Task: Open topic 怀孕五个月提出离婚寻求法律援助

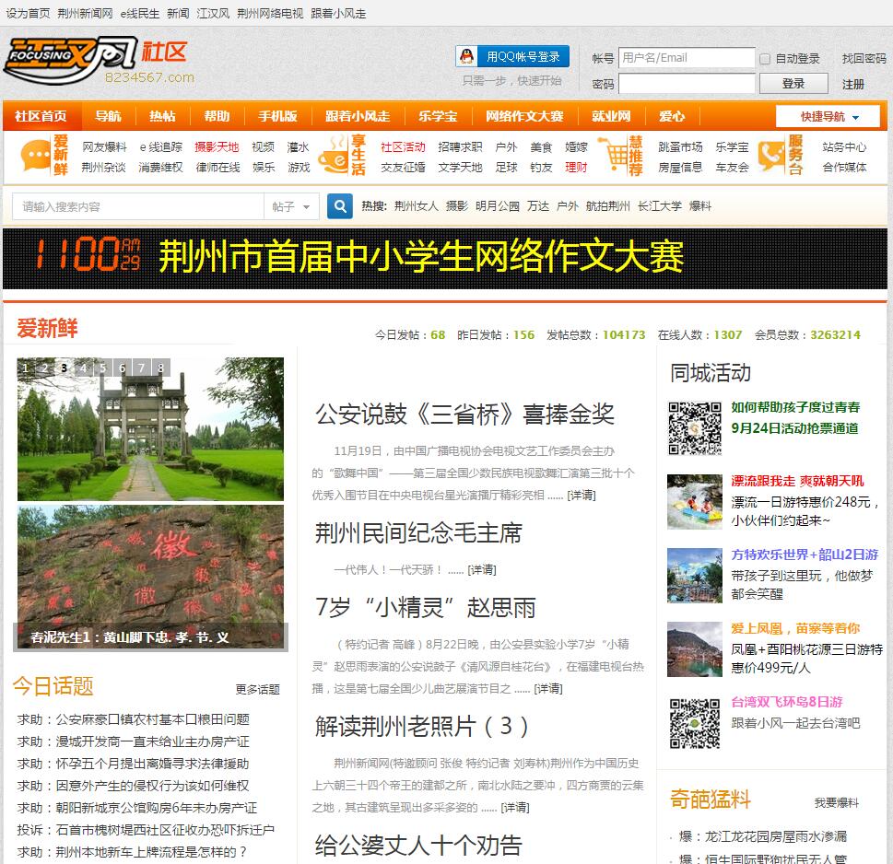Action: pos(134,764)
